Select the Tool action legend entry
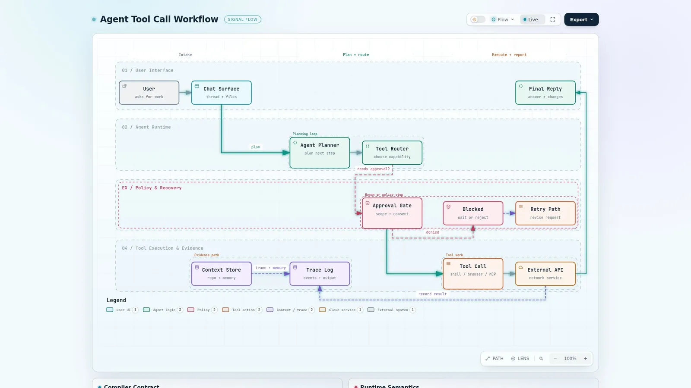691x388 pixels. pos(242,310)
